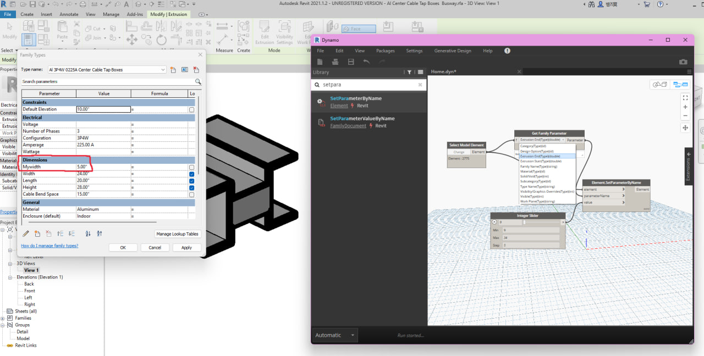Open the Type name dropdown
The width and height of the screenshot is (704, 356).
pyautogui.click(x=163, y=70)
